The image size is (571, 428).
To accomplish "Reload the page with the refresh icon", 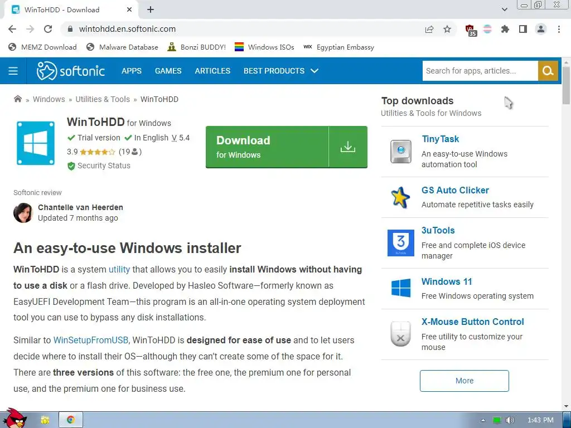I will pyautogui.click(x=48, y=29).
